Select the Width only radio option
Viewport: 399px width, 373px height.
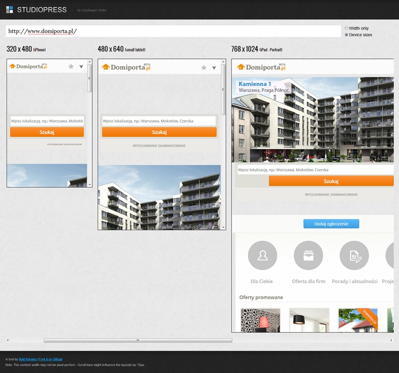pos(347,28)
